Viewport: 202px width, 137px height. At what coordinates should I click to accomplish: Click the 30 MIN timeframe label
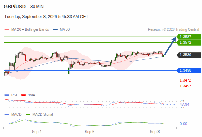[x=37, y=7]
